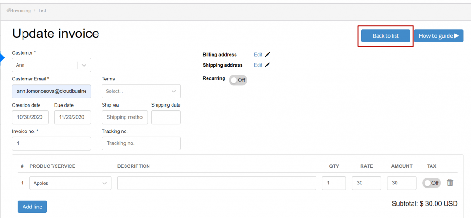471x218 pixels.
Task: Click the home icon in breadcrumb
Action: (9, 11)
